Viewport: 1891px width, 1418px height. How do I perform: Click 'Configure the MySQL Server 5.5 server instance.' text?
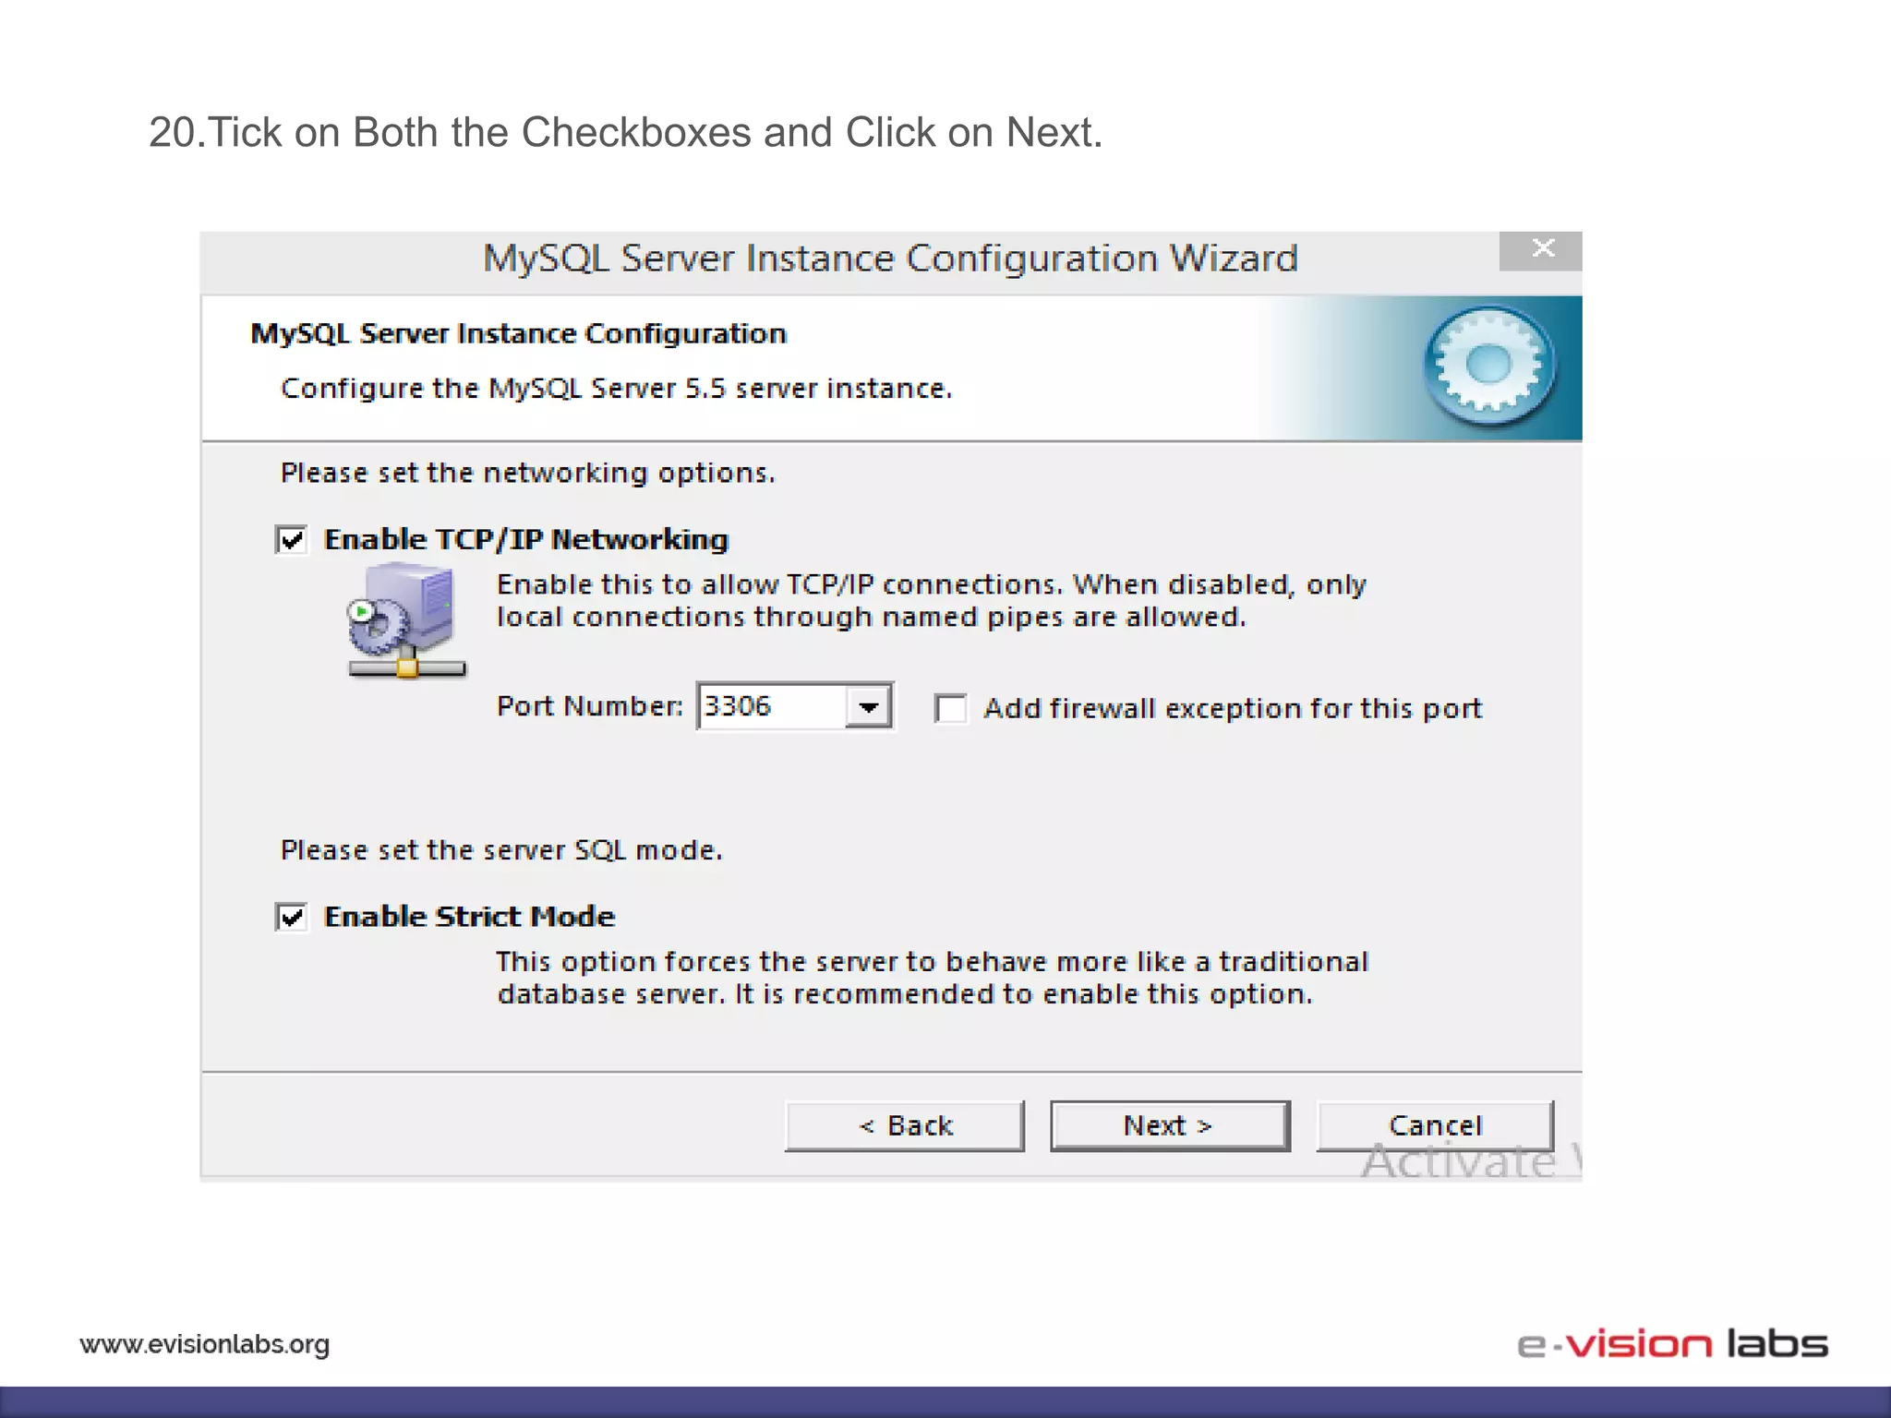tap(617, 389)
